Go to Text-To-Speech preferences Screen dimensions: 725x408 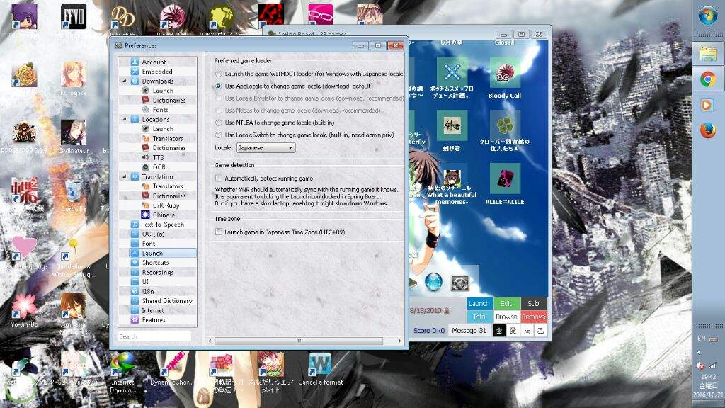coord(163,225)
